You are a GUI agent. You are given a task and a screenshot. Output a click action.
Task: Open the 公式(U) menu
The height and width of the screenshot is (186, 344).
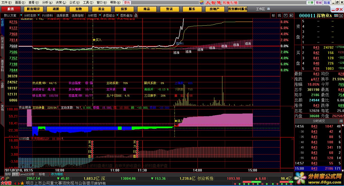coord(75,3)
